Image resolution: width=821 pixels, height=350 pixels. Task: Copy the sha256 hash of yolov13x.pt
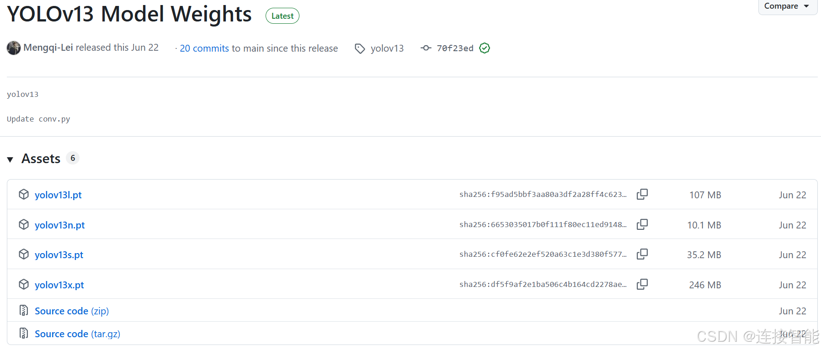[642, 284]
